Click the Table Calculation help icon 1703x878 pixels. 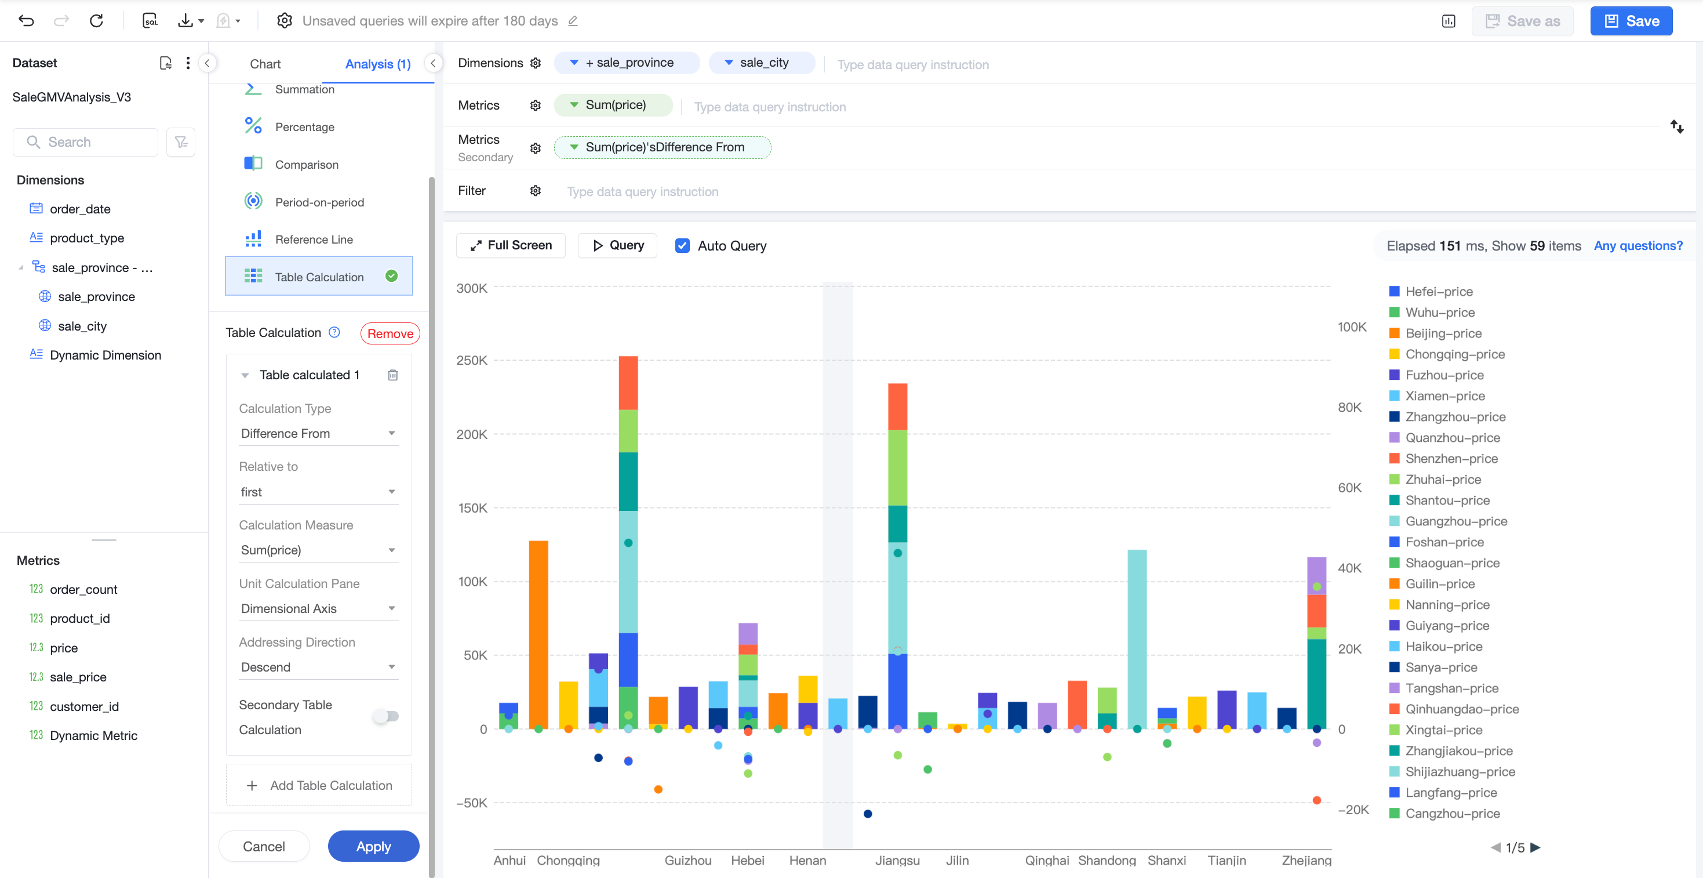point(334,333)
